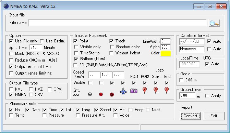Toggle the Point checkbox
Viewport: 230px width, 133px height.
point(75,41)
